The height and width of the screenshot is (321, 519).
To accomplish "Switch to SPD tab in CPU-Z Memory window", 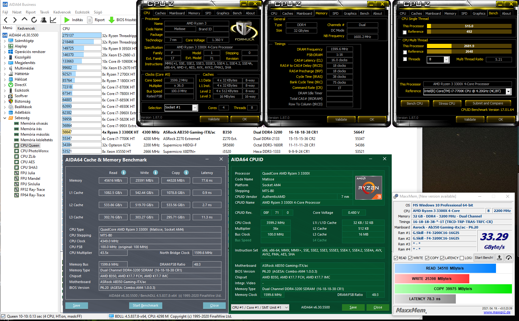I will point(336,13).
